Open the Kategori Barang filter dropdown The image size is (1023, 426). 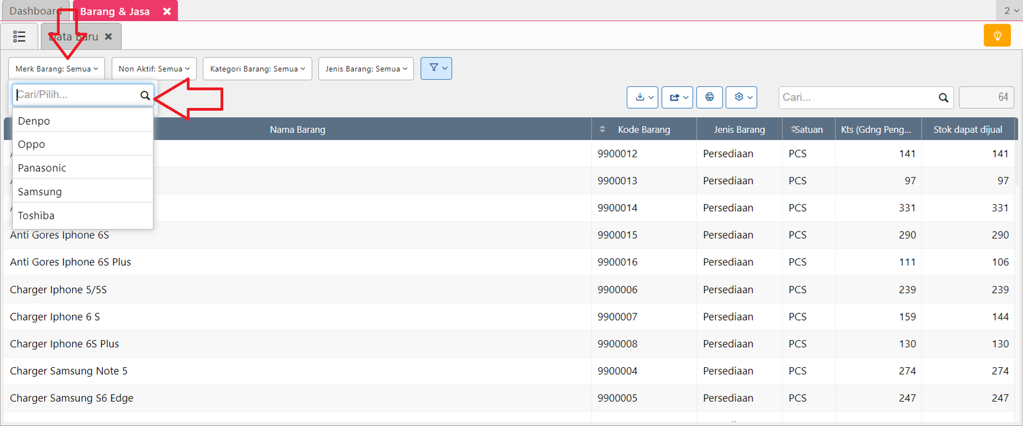257,68
